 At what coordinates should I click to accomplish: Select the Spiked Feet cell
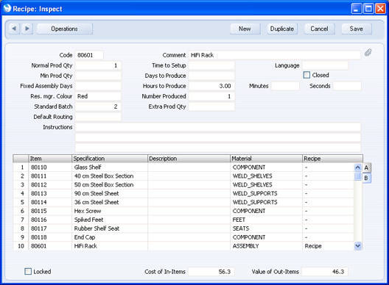pyautogui.click(x=110, y=220)
